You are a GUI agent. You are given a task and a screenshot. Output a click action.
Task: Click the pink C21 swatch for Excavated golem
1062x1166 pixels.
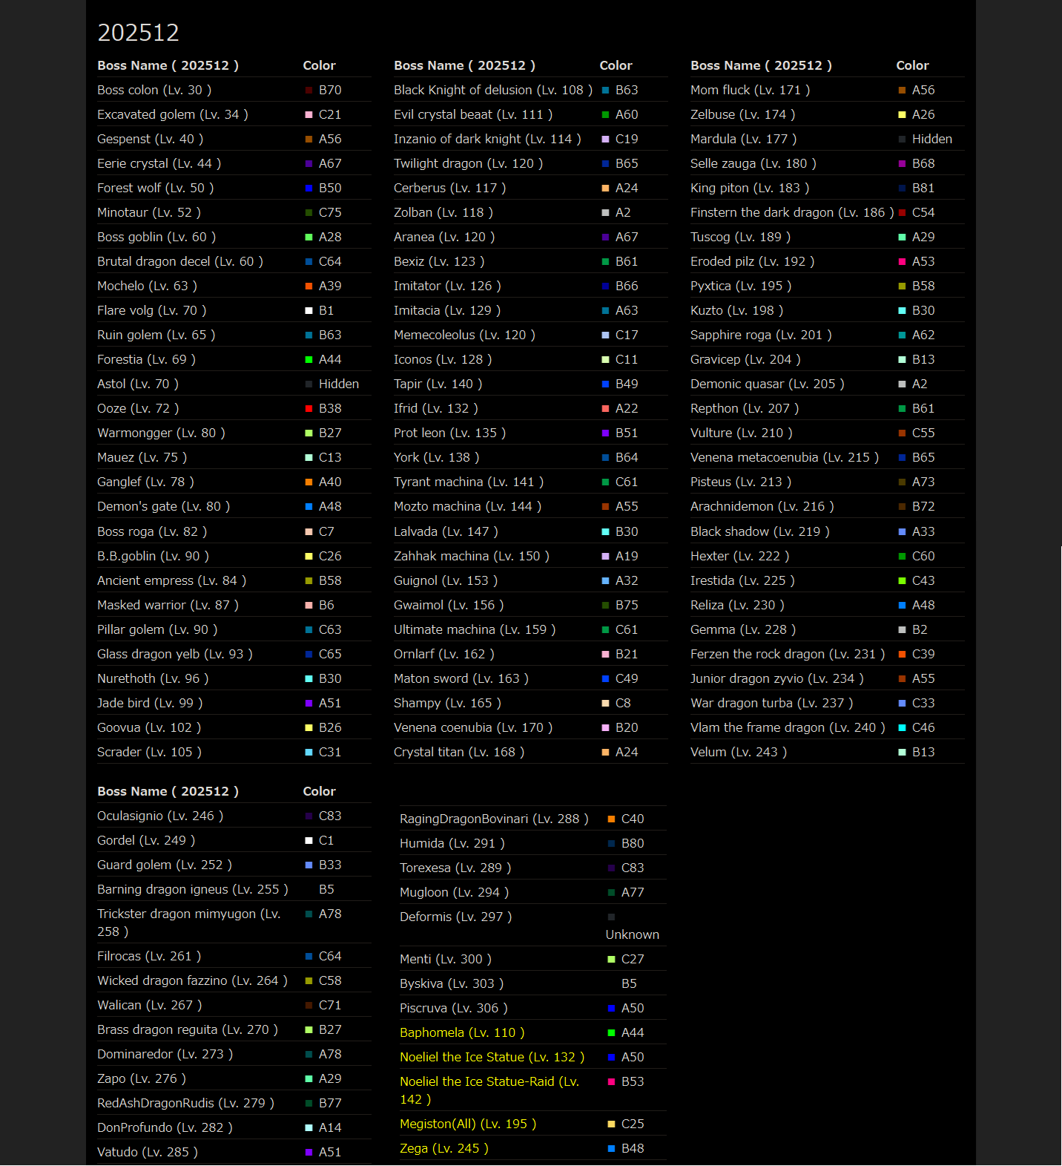coord(309,115)
